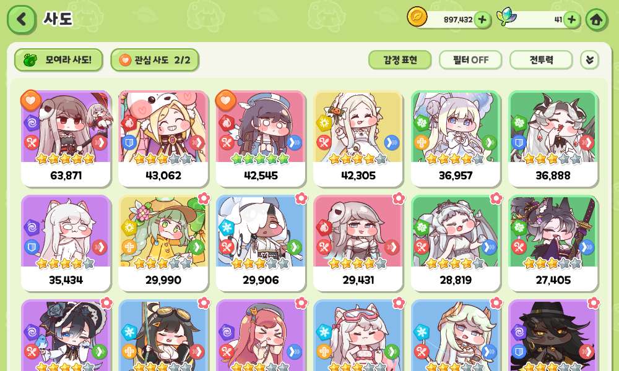Open the home icon button

coord(597,20)
